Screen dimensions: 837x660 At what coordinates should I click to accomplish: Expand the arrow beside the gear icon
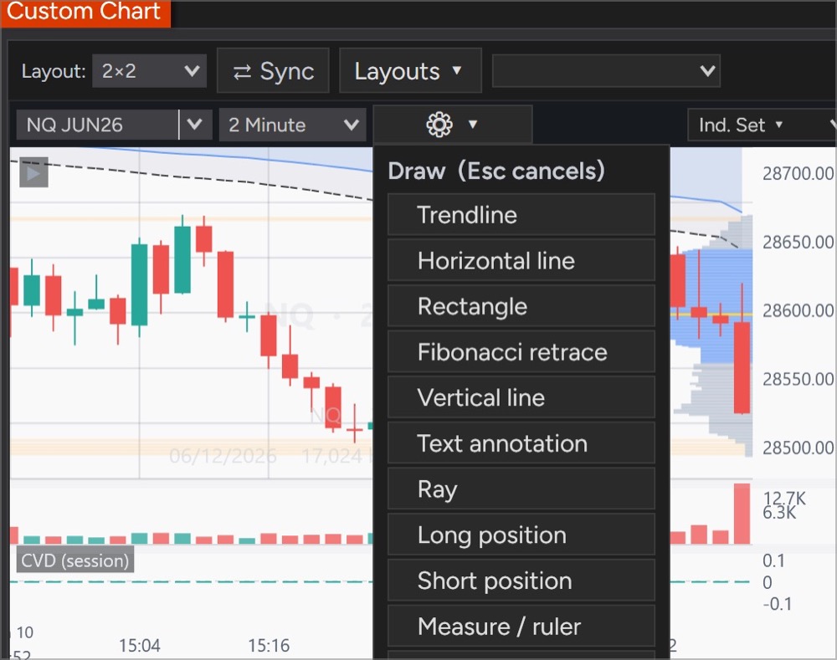(472, 125)
